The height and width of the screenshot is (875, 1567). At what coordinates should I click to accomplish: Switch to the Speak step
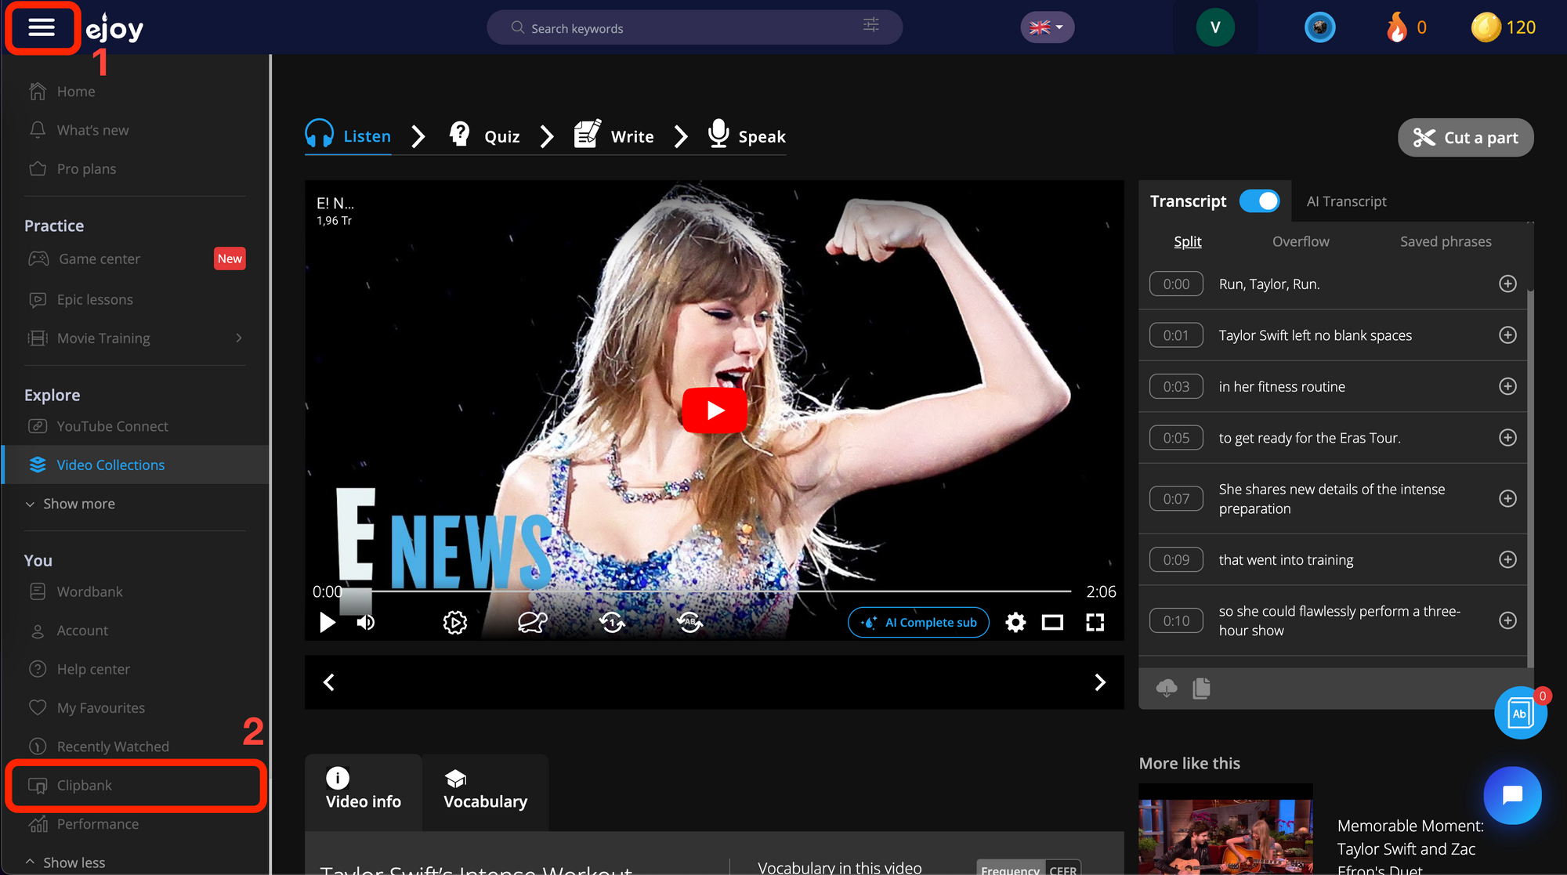click(x=746, y=136)
